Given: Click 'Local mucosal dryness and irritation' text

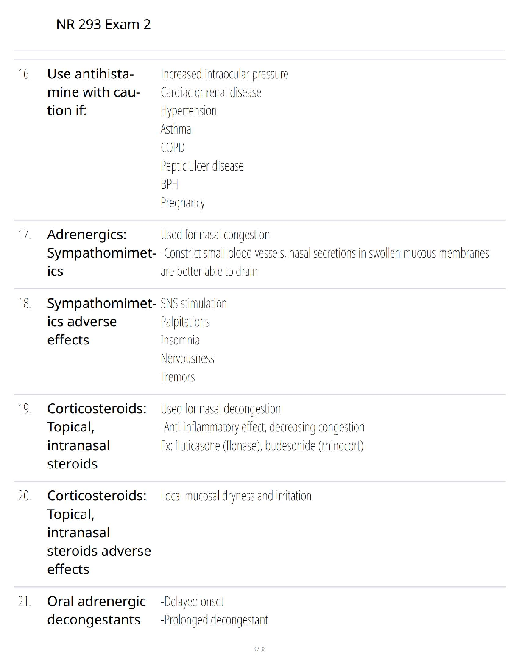Looking at the screenshot, I should click(x=236, y=496).
